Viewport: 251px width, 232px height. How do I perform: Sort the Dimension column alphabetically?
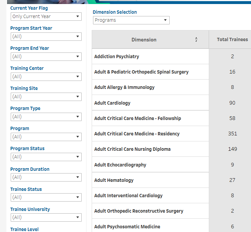click(196, 40)
